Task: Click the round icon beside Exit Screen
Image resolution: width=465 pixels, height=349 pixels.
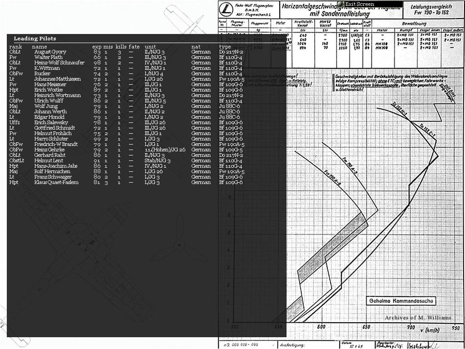Action: click(x=341, y=4)
